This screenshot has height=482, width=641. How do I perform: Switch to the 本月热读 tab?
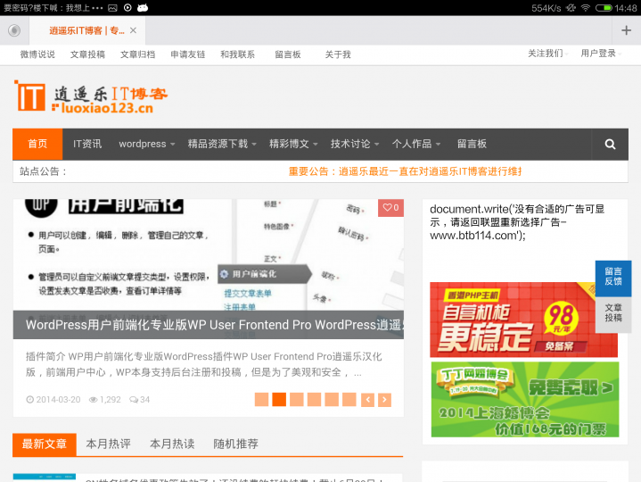pos(172,445)
